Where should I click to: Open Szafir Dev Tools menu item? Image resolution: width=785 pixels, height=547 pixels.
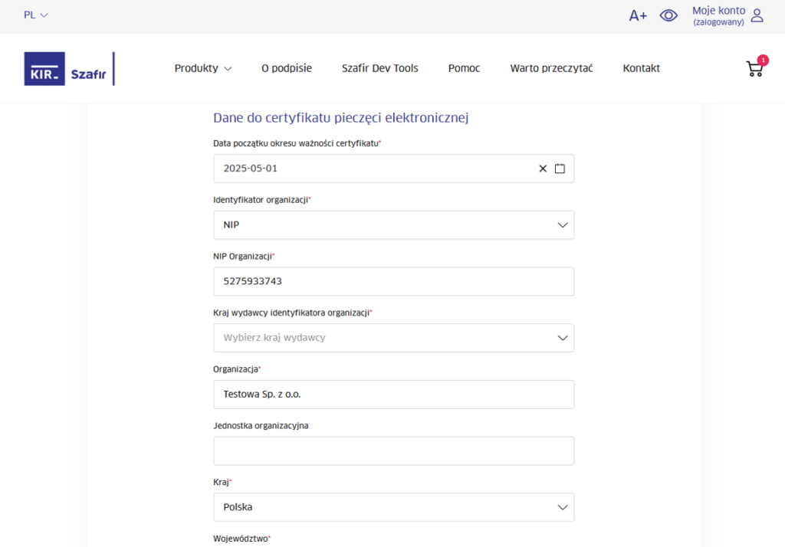pyautogui.click(x=380, y=68)
